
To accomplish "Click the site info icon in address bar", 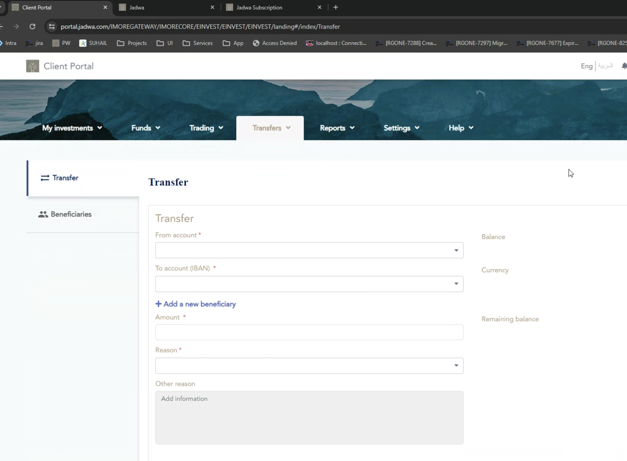I will pos(52,26).
